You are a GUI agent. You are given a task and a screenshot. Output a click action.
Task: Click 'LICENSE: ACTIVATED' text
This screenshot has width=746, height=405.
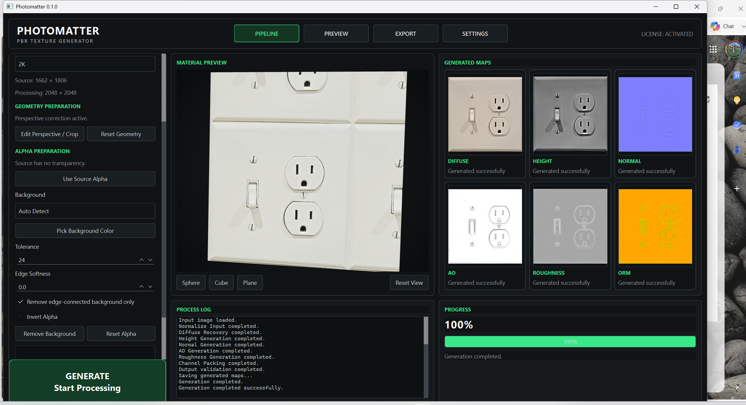[x=667, y=34]
